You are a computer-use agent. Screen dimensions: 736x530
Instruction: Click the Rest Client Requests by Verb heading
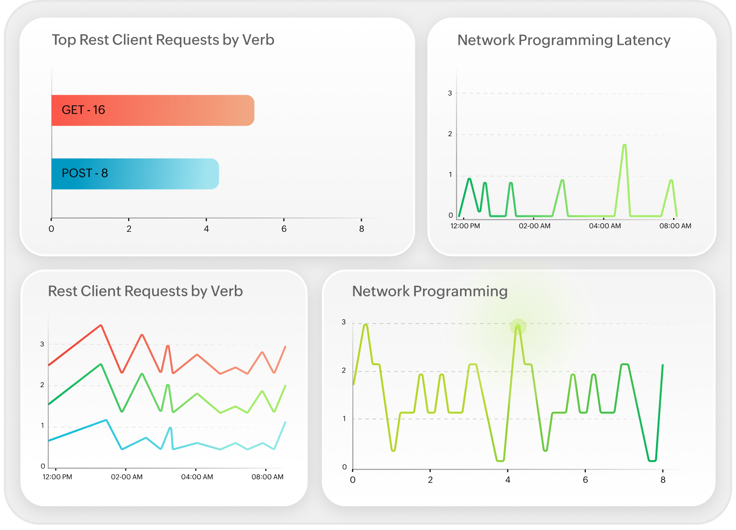coord(145,291)
